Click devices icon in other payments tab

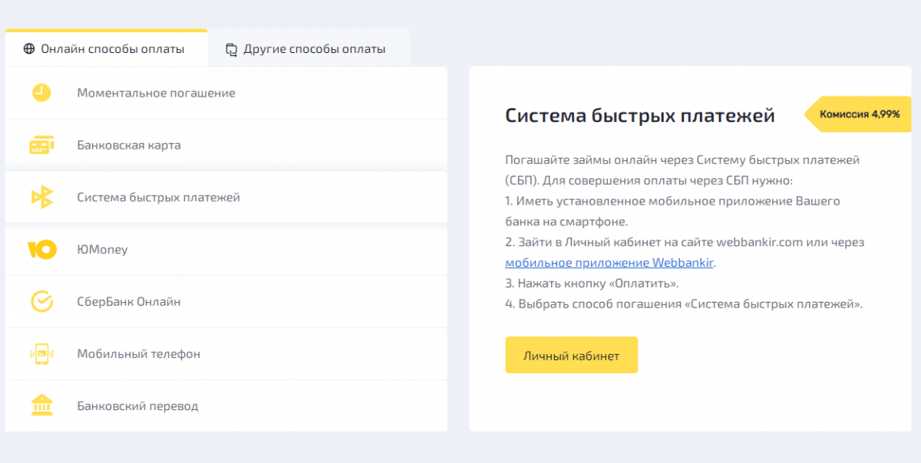tap(231, 50)
